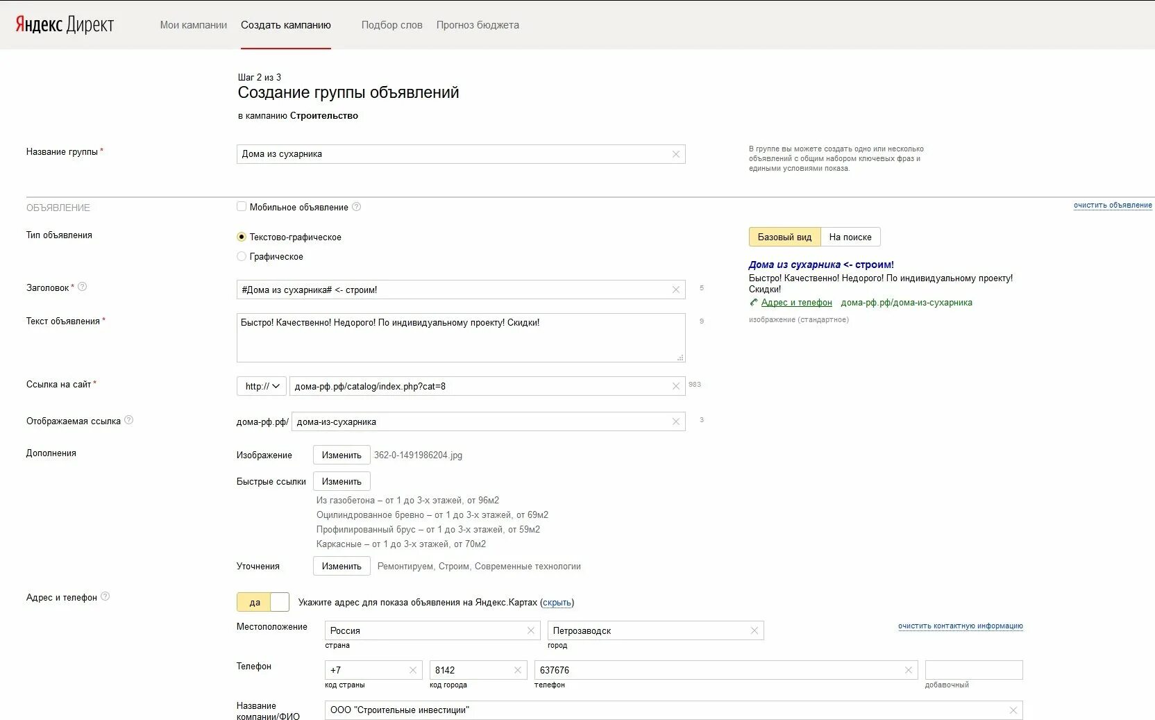Click Изменить button for Быстрые ссылки

(342, 481)
